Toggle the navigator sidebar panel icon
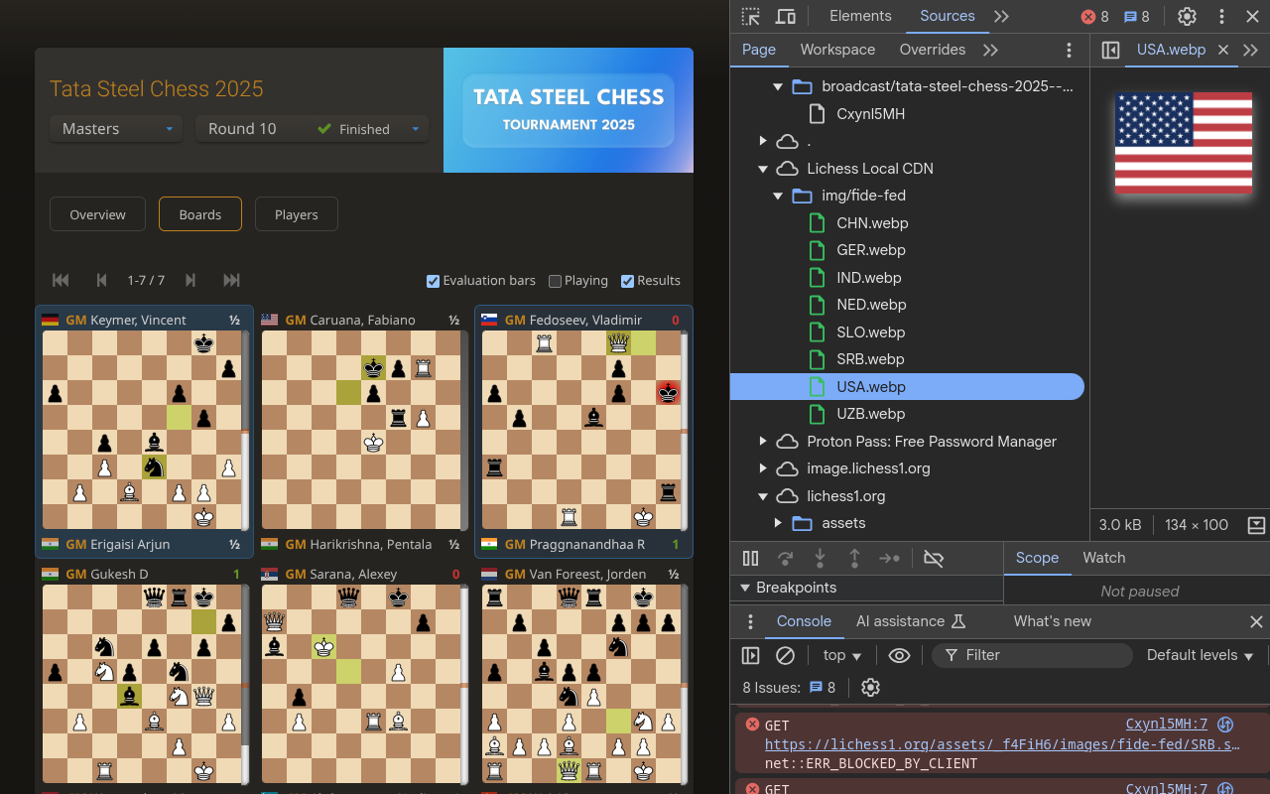The height and width of the screenshot is (794, 1270). [1110, 50]
